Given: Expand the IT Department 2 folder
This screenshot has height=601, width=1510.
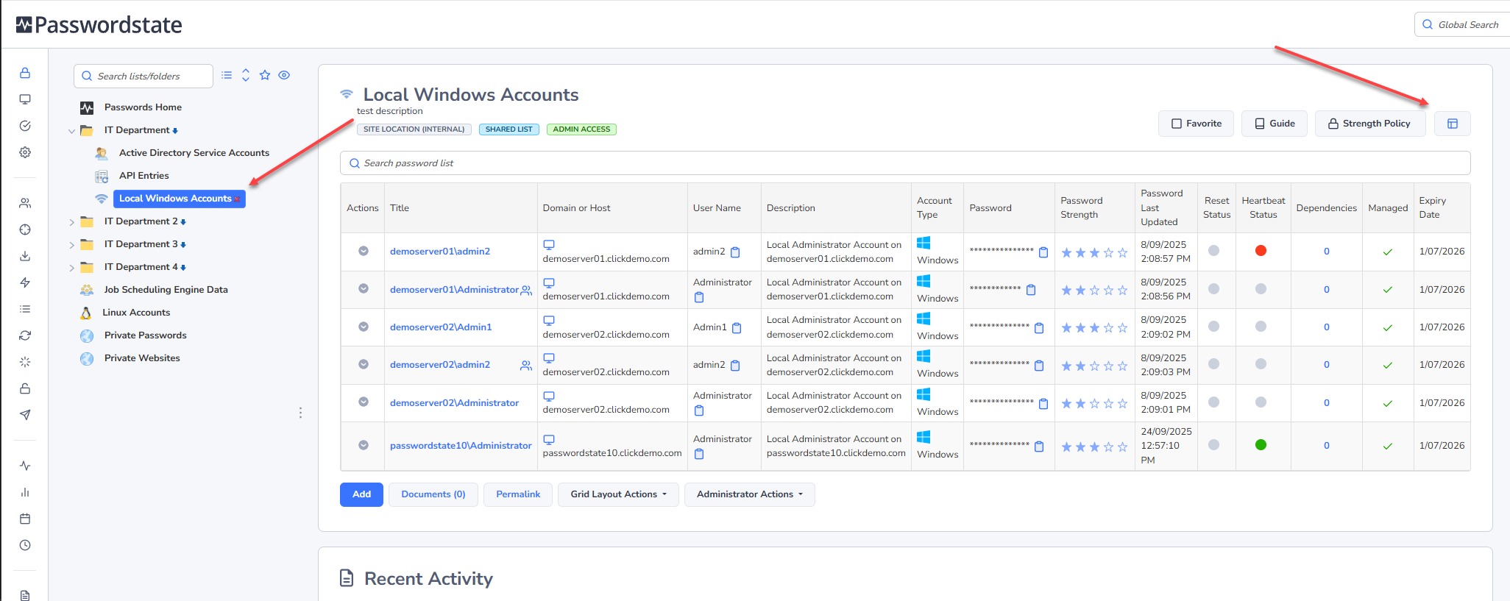Looking at the screenshot, I should click(x=71, y=222).
